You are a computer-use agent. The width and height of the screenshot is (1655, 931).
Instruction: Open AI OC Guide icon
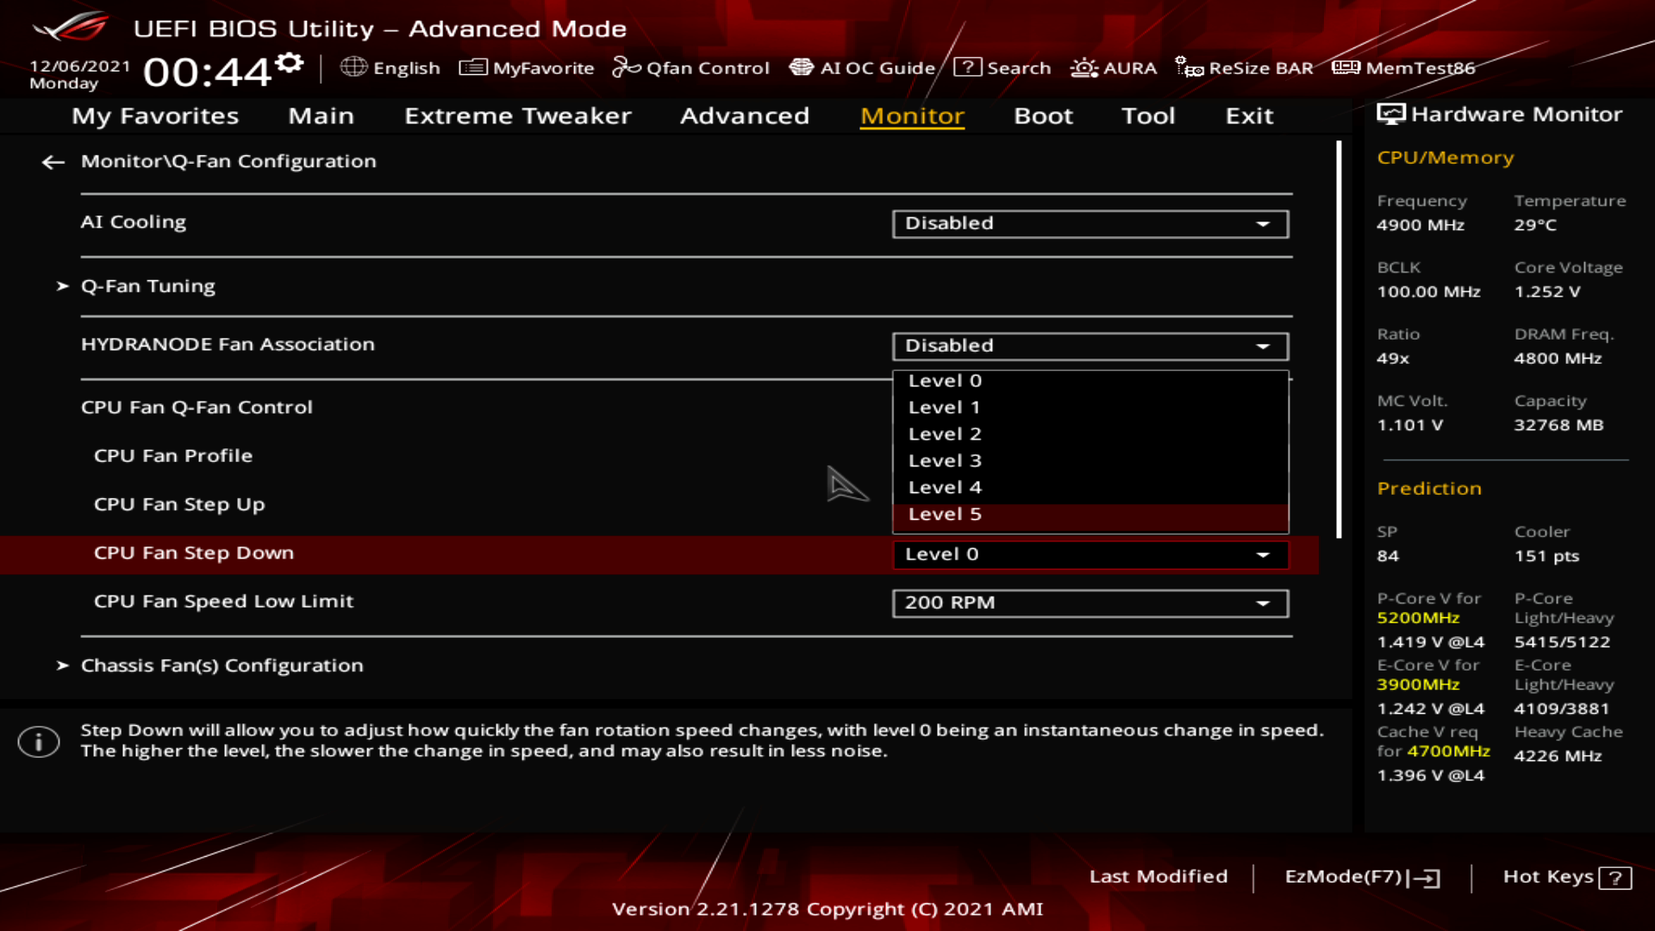801,67
